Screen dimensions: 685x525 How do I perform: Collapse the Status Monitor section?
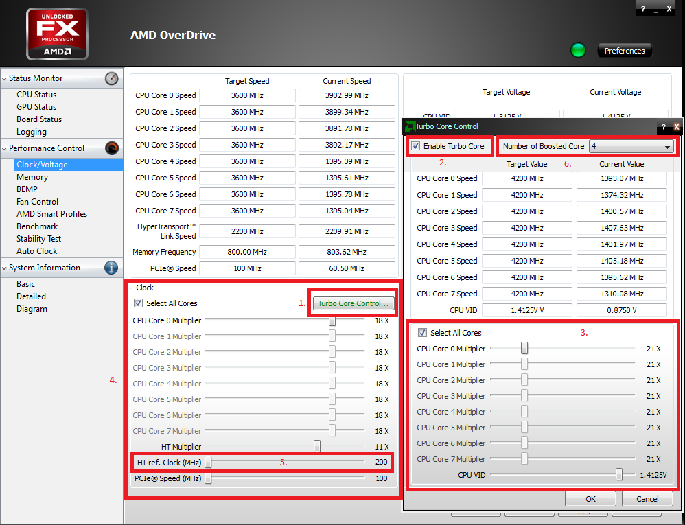[4, 79]
